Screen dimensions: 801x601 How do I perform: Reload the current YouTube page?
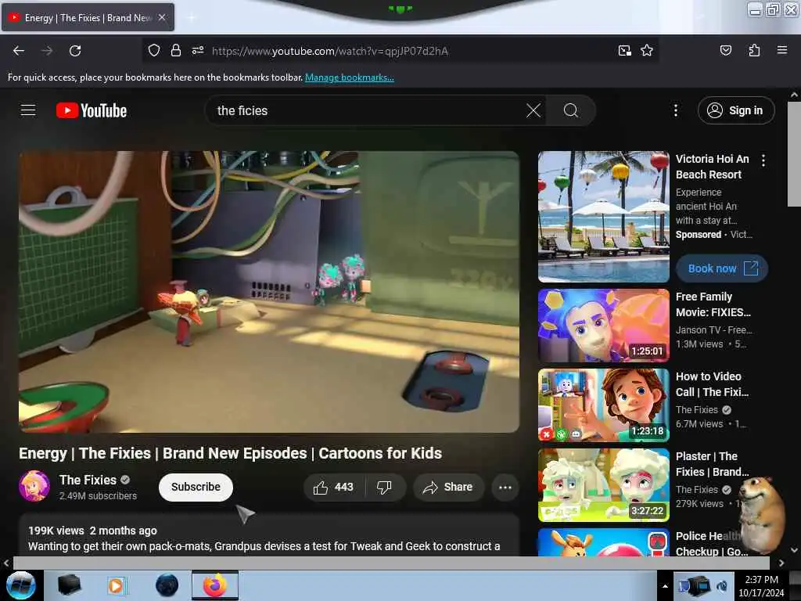(x=75, y=51)
